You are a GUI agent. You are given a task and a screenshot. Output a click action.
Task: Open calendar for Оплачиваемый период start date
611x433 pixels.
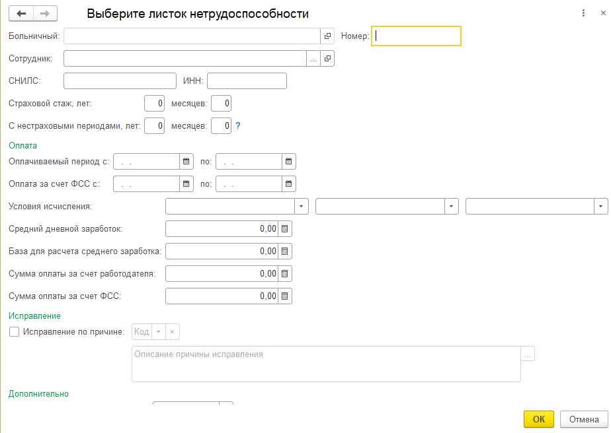click(x=186, y=162)
